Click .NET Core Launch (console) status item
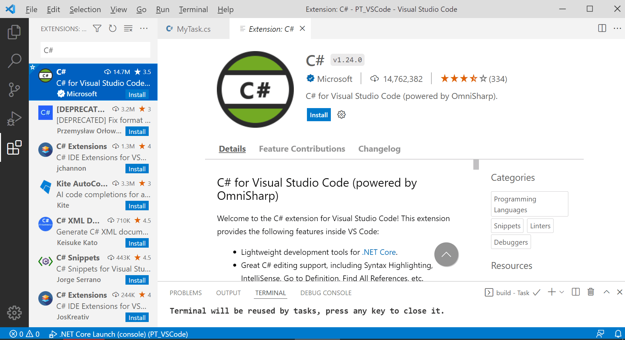 (x=118, y=334)
